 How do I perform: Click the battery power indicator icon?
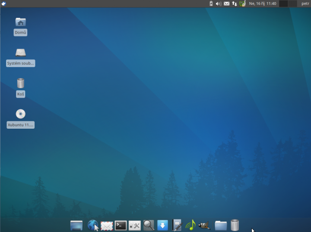point(211,3)
